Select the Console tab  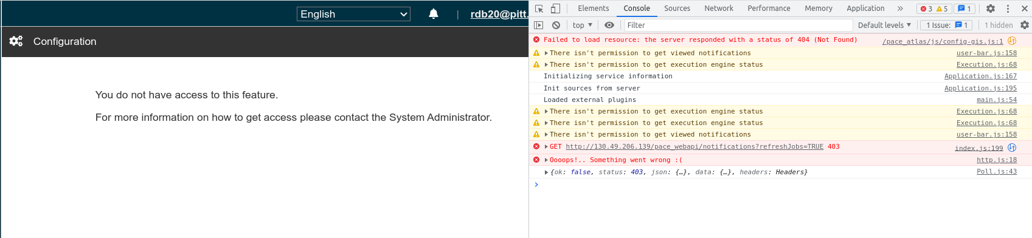pos(637,8)
